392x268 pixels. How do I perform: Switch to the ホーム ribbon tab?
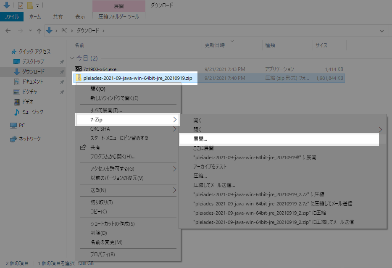pyautogui.click(x=35, y=16)
